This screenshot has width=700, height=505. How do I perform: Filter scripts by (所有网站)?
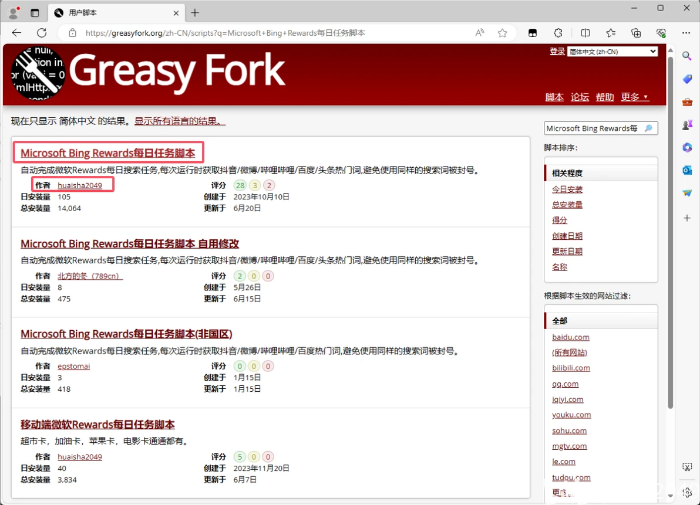pos(570,353)
